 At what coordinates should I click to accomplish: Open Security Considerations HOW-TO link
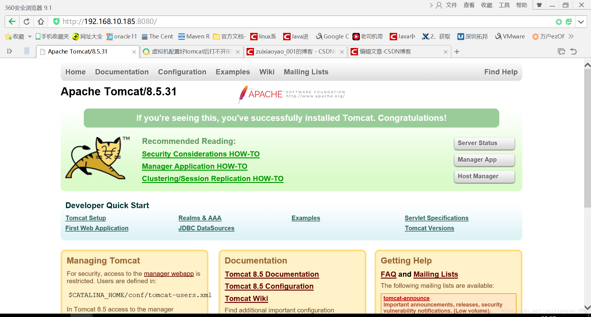201,154
